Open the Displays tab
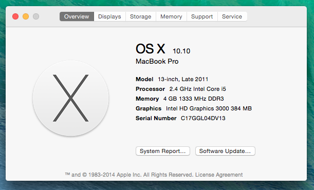 109,16
